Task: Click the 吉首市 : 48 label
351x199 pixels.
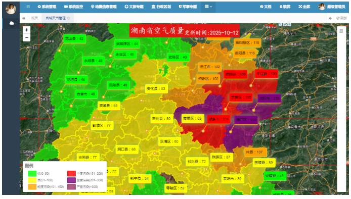Action: click(x=86, y=94)
